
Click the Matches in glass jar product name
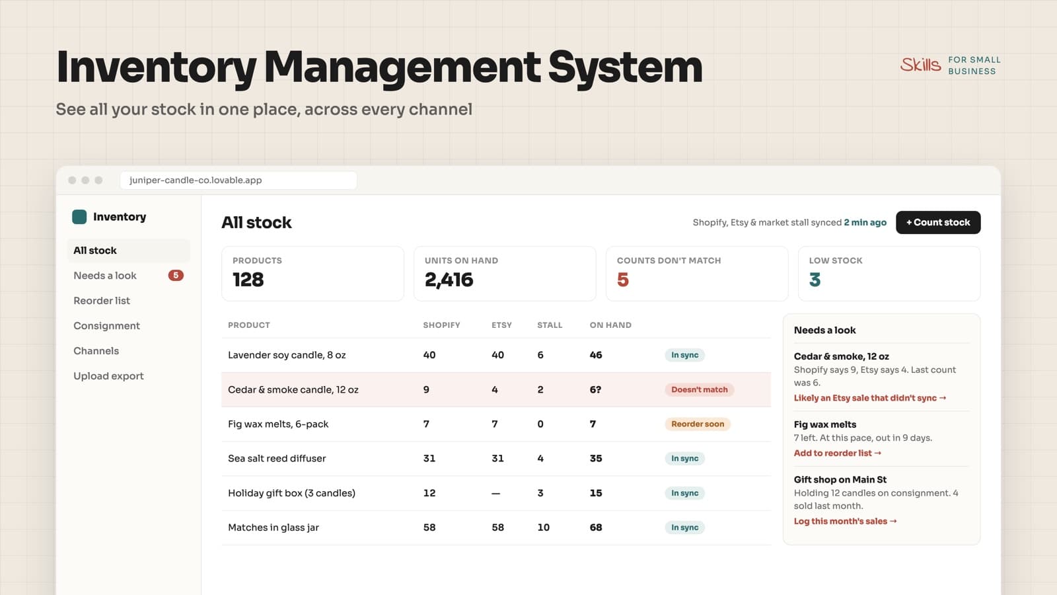[x=273, y=528]
